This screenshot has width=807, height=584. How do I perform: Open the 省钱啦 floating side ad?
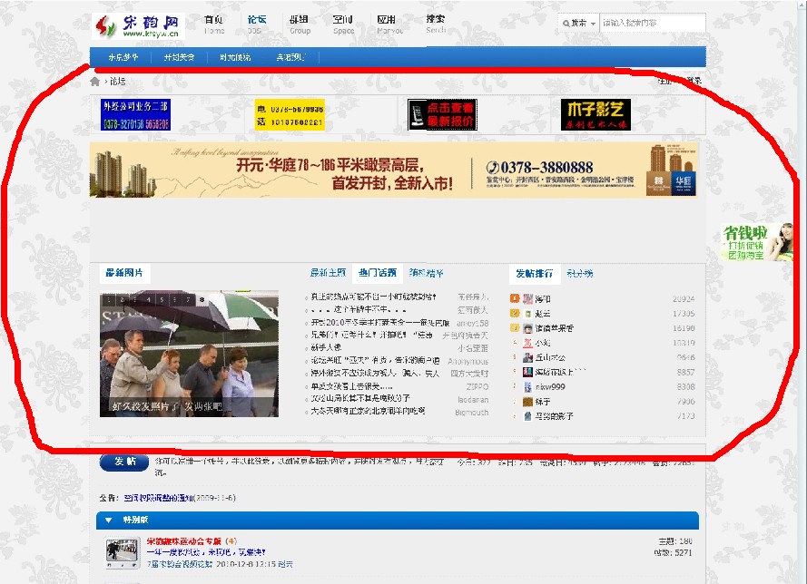[756, 241]
